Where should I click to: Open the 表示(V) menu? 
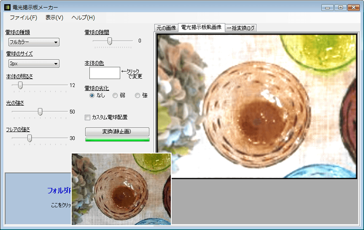[x=54, y=18]
